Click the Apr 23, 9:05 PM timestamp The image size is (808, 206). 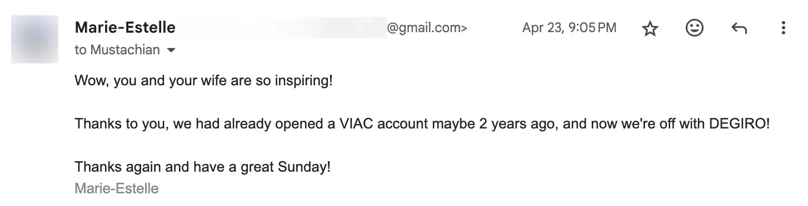(569, 28)
